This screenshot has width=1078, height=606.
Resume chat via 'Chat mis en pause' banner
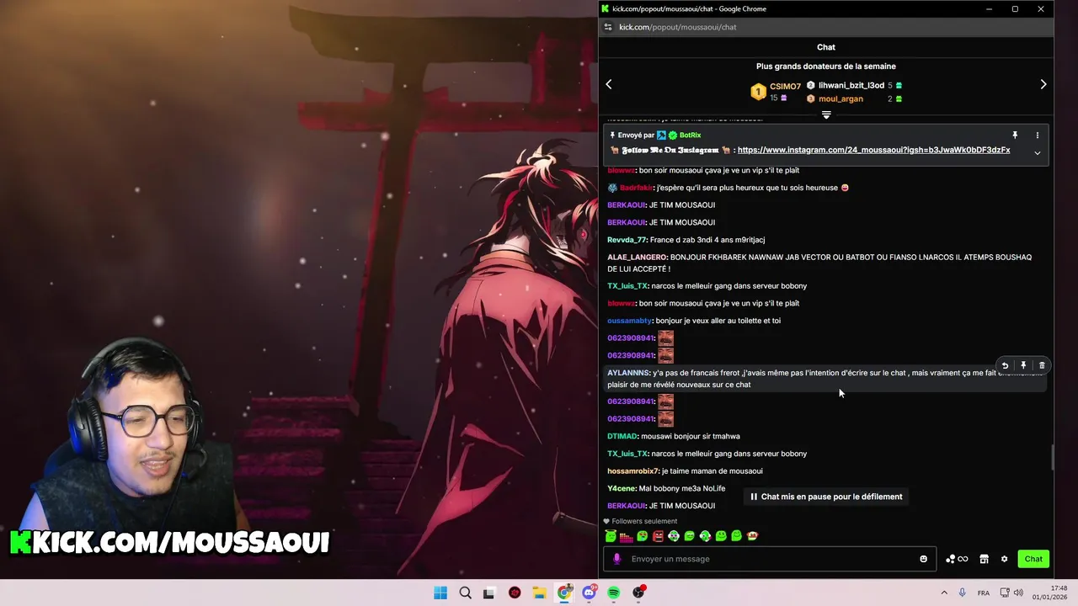(x=826, y=497)
